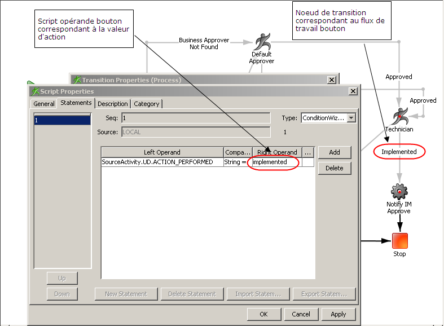
Task: Click the Apply button
Action: tap(339, 314)
